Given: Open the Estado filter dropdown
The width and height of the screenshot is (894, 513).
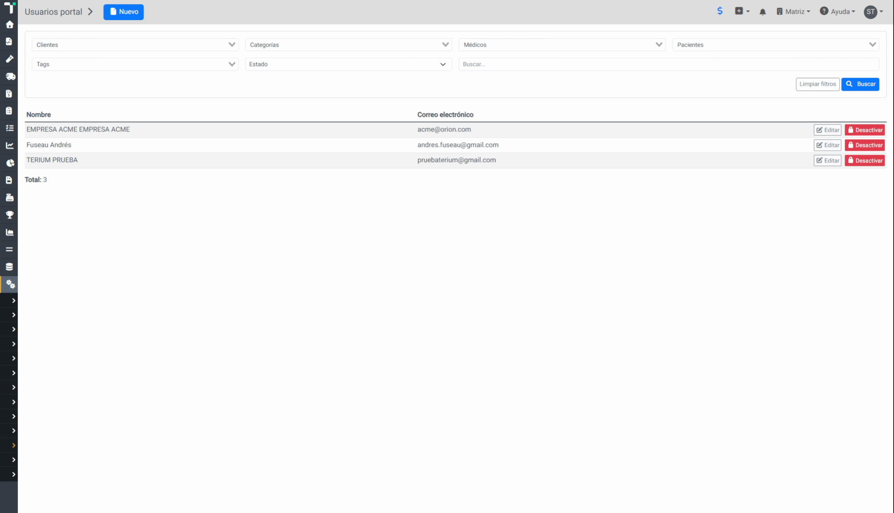Looking at the screenshot, I should click(349, 64).
